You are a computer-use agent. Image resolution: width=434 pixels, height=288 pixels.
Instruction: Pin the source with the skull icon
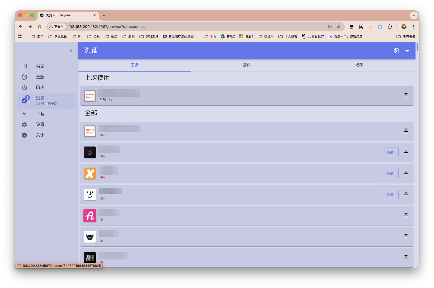pos(406,237)
